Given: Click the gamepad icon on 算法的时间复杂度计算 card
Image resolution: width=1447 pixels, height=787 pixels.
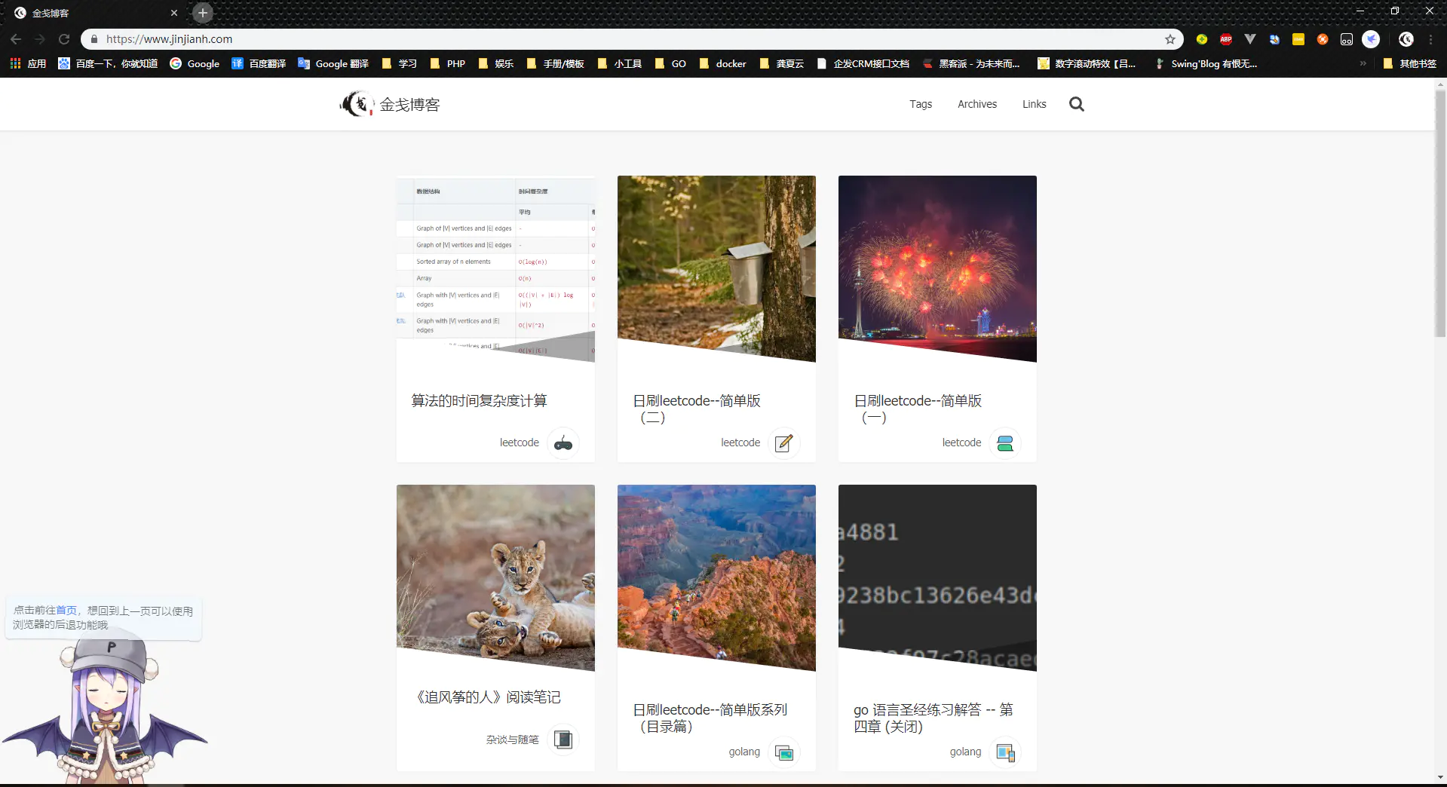Looking at the screenshot, I should (x=563, y=443).
